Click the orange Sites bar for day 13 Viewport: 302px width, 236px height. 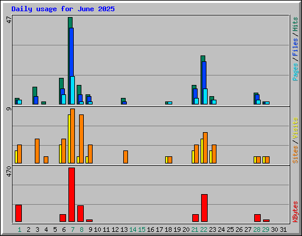click(x=126, y=157)
